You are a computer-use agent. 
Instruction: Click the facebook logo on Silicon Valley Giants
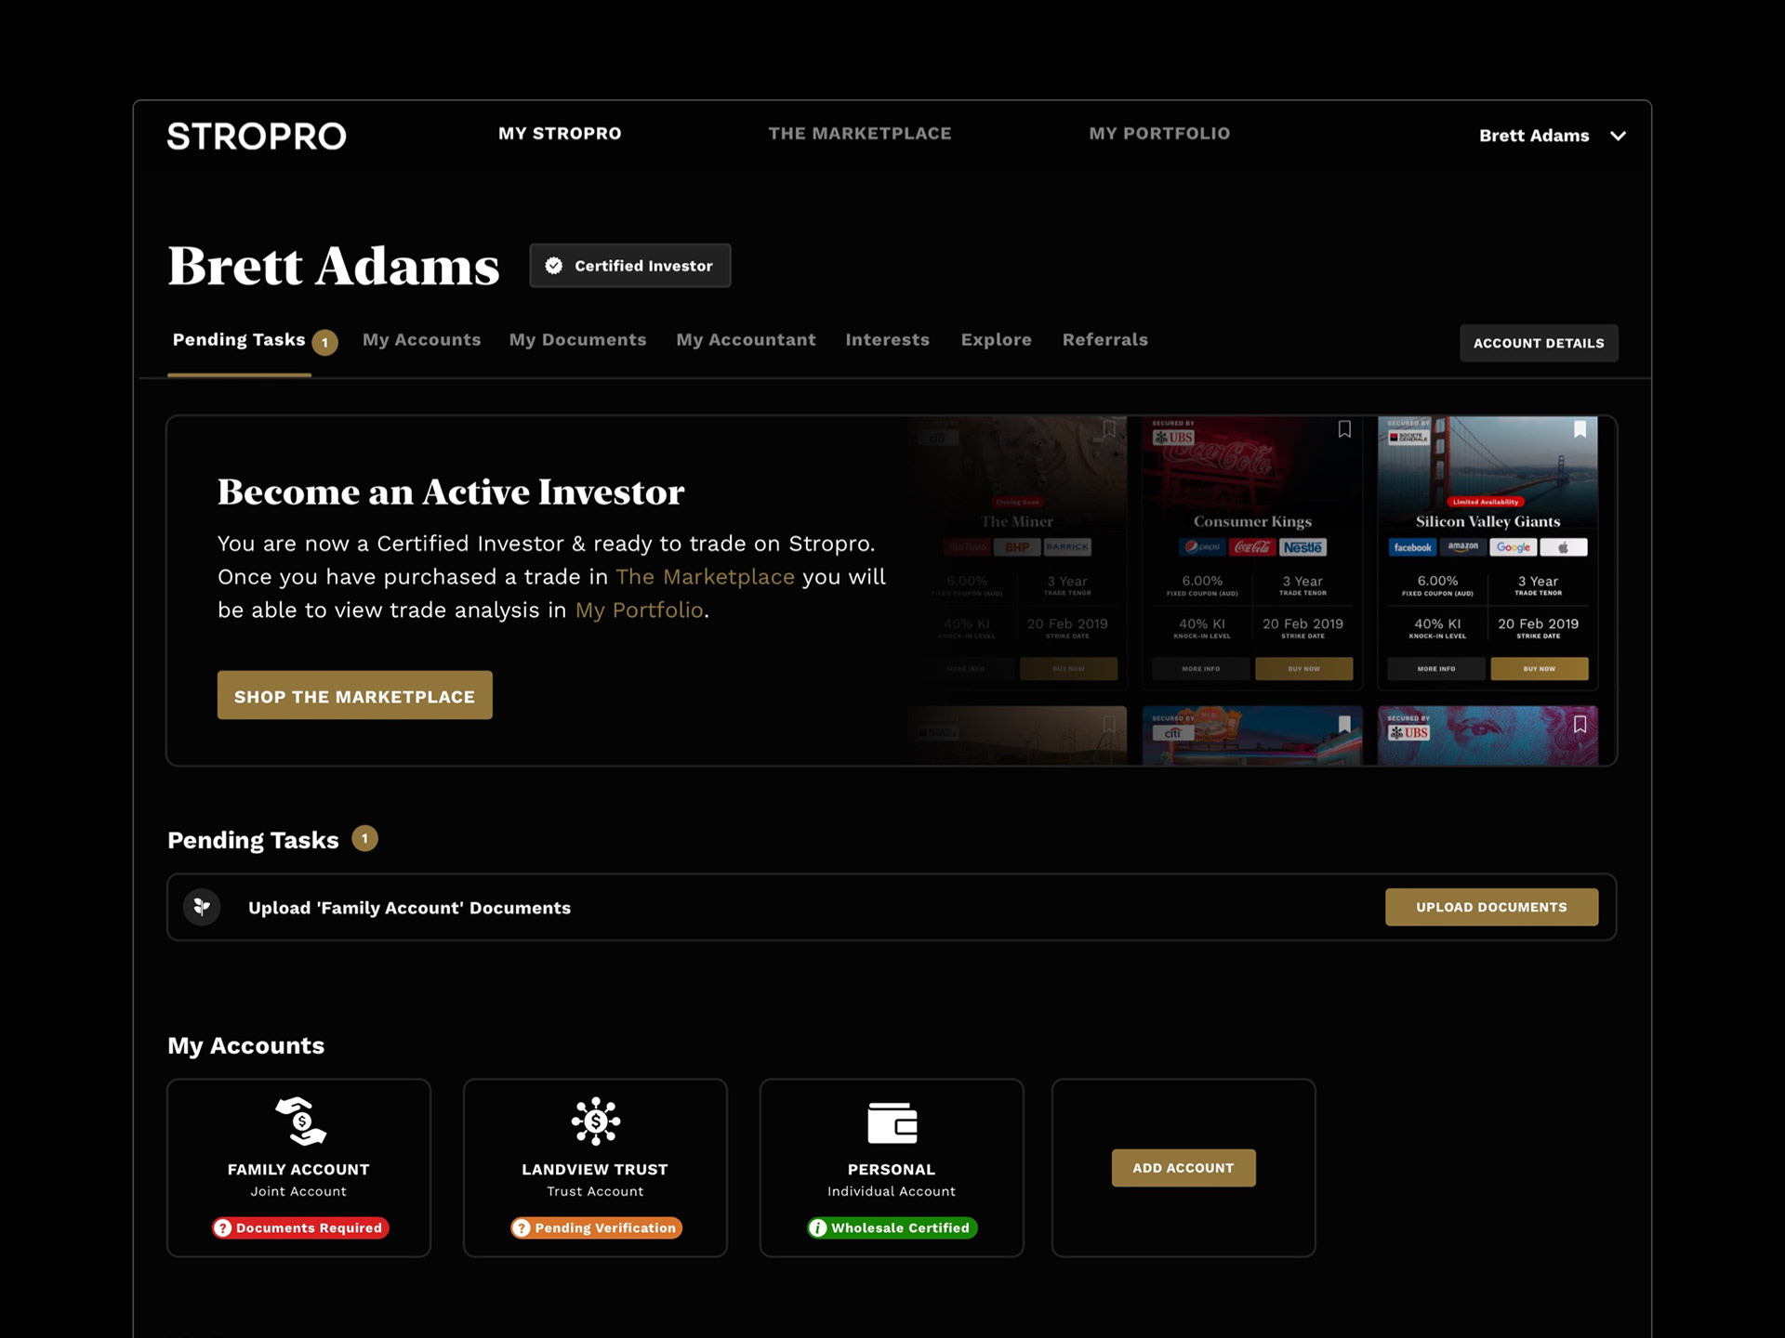(x=1412, y=547)
